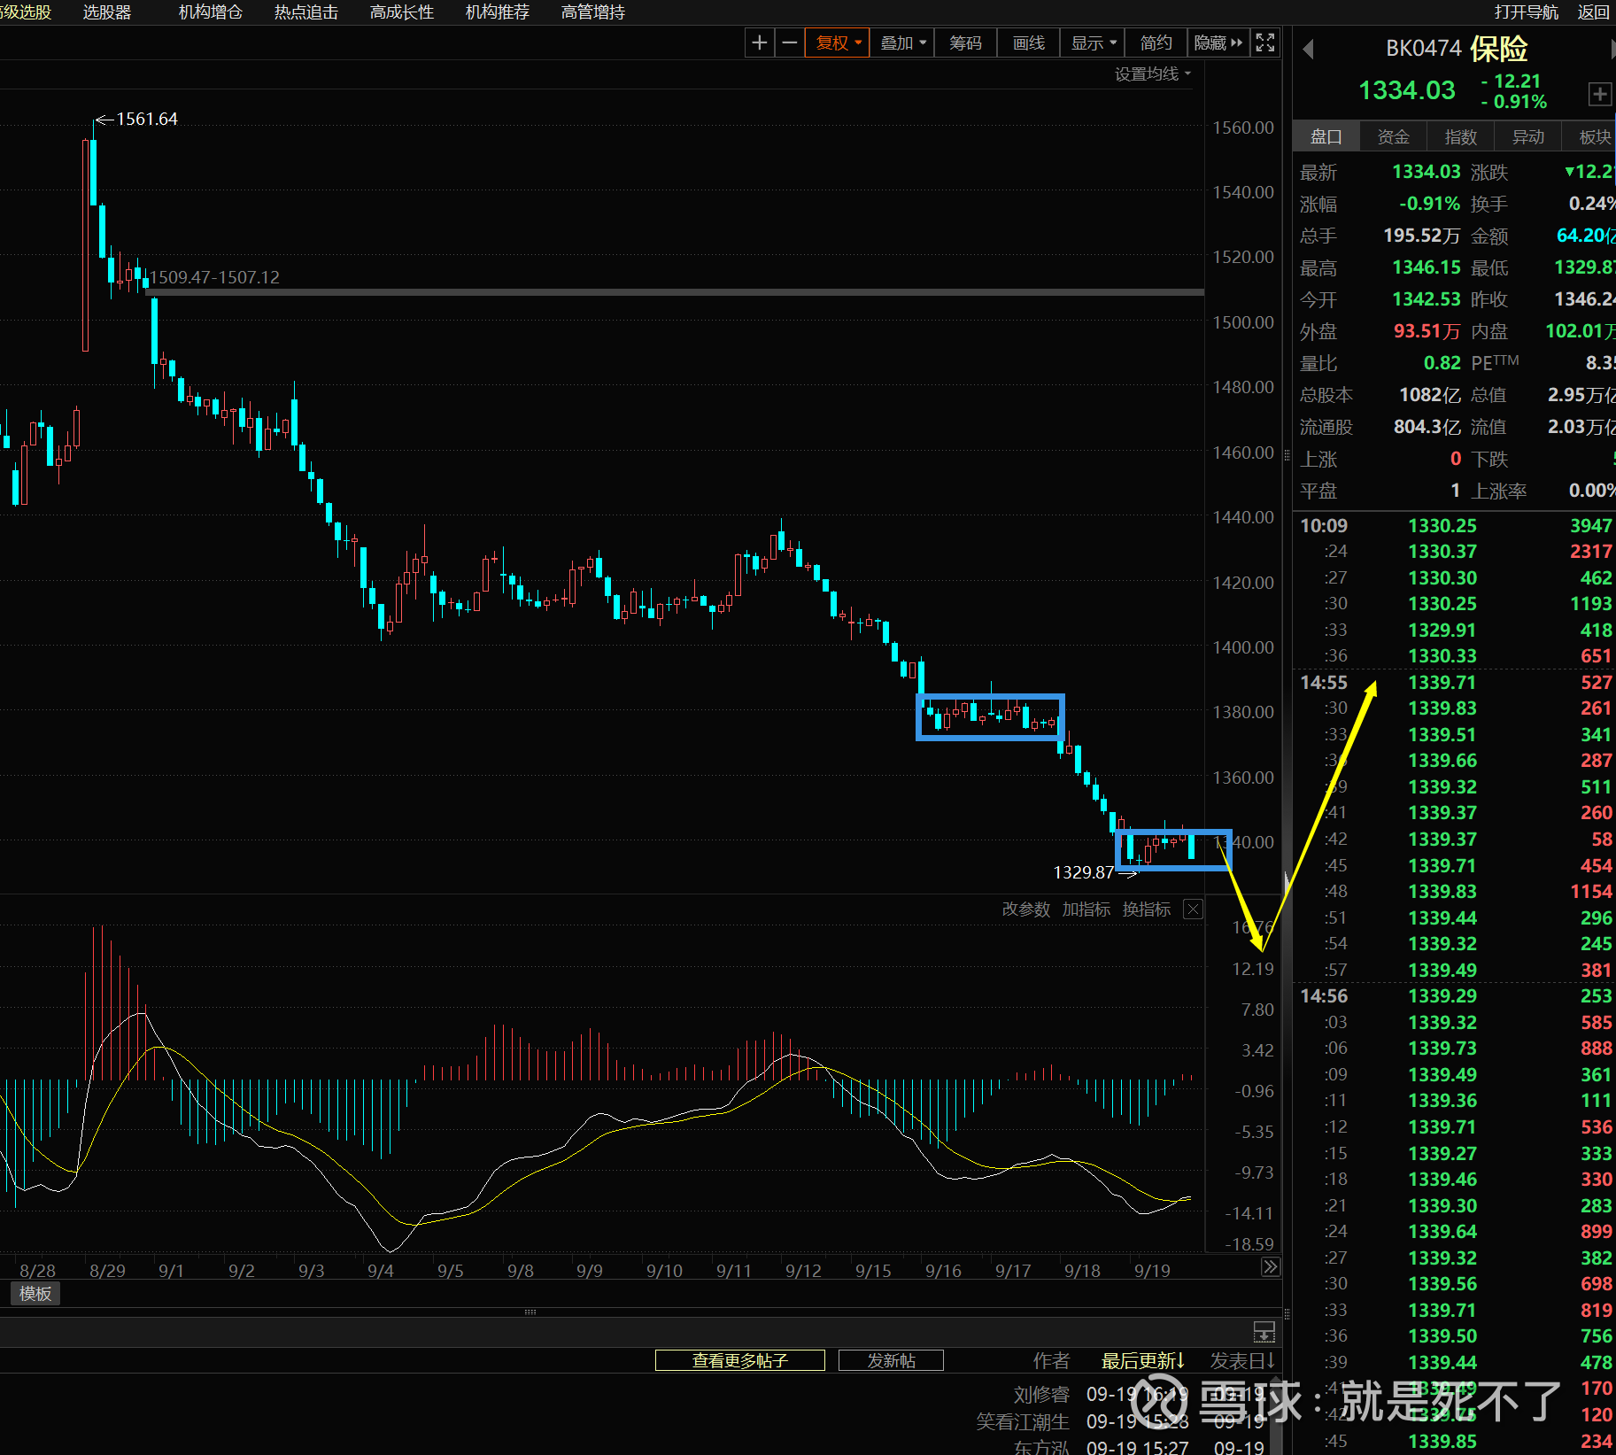
Task: Open the 叠加 overlay dropdown
Action: pyautogui.click(x=902, y=43)
